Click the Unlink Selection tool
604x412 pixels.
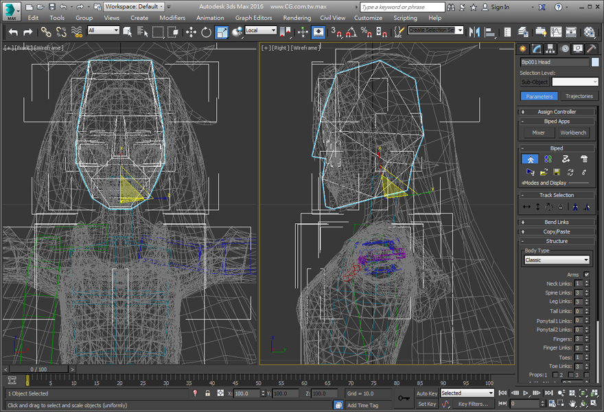pos(61,32)
